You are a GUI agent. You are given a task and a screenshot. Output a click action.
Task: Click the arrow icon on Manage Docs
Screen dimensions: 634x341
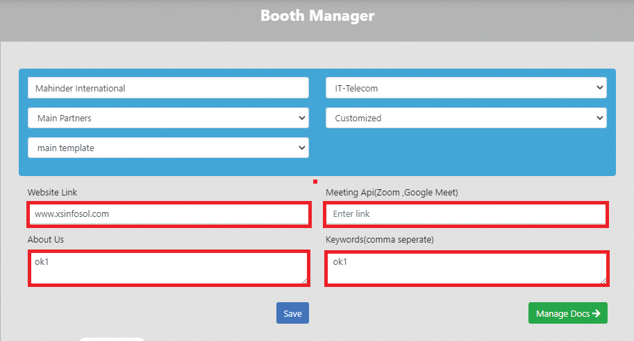click(x=597, y=314)
